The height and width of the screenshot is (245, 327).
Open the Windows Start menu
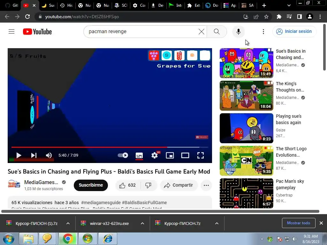pyautogui.click(x=9, y=239)
